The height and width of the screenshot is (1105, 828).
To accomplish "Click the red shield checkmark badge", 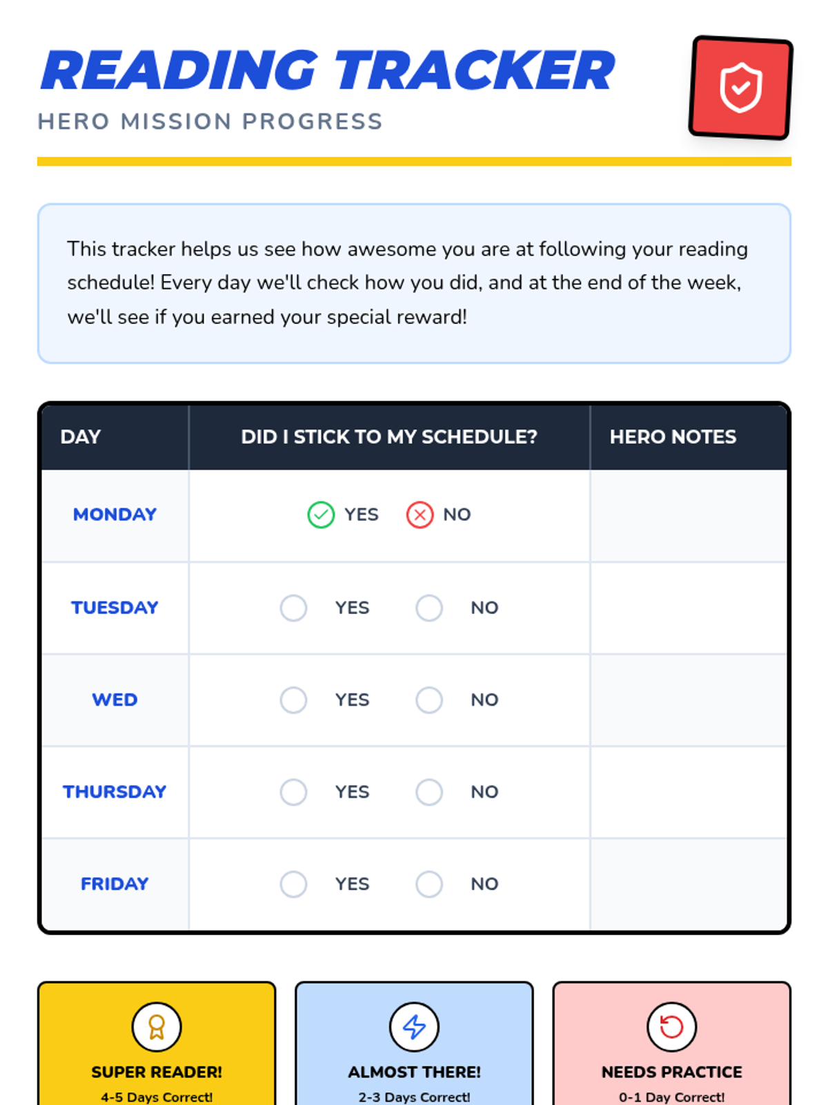I will pyautogui.click(x=740, y=88).
